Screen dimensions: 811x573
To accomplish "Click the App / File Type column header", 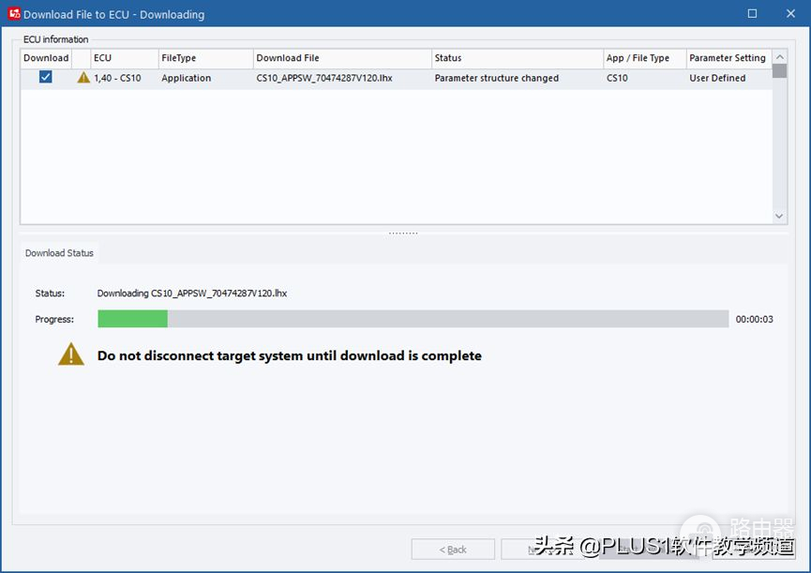I will [x=643, y=58].
